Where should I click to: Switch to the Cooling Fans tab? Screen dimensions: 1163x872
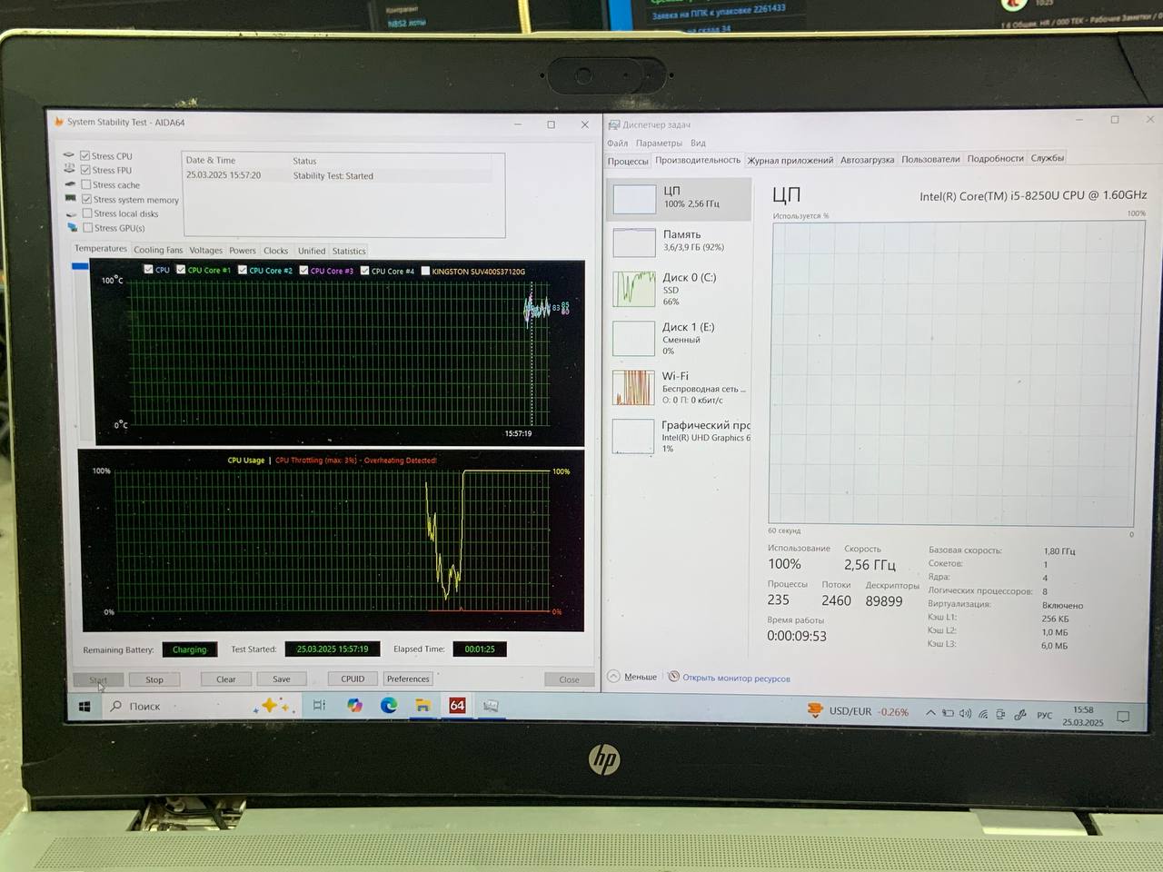click(x=158, y=250)
